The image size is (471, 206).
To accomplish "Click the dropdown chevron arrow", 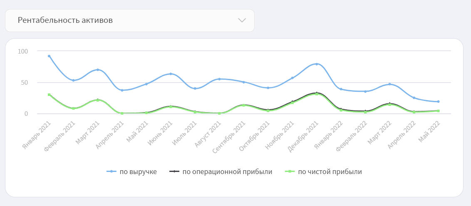I will point(242,20).
